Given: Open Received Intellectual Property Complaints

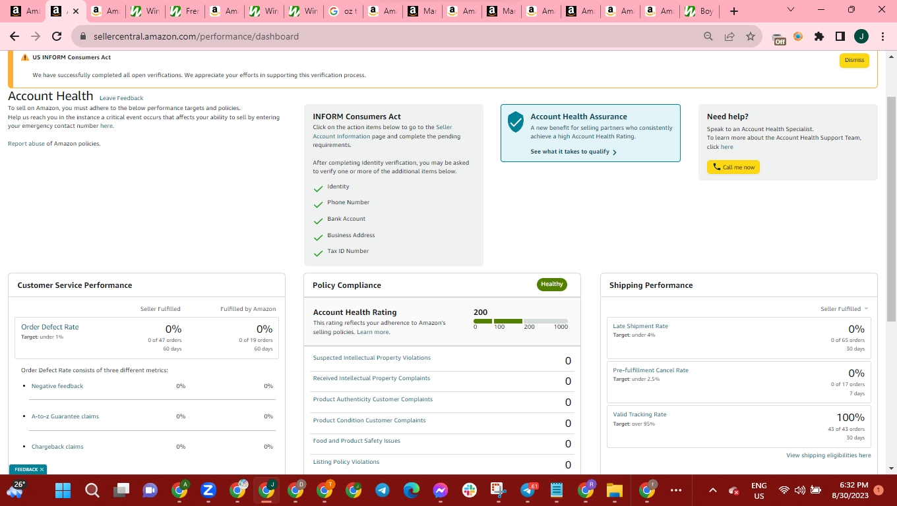Looking at the screenshot, I should click(x=371, y=378).
